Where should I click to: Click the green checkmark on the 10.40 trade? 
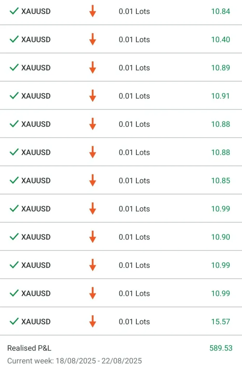(x=14, y=39)
